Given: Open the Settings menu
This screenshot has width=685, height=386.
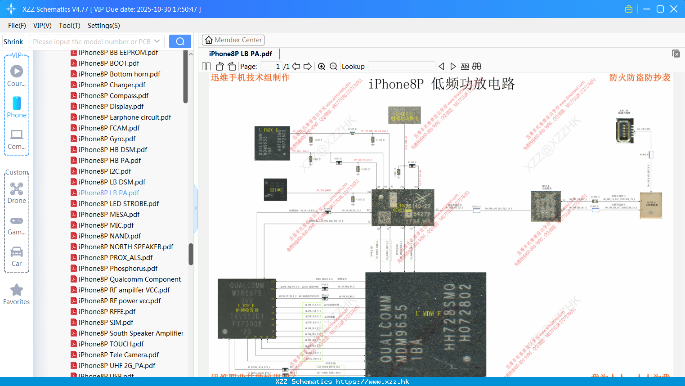Looking at the screenshot, I should click(104, 26).
